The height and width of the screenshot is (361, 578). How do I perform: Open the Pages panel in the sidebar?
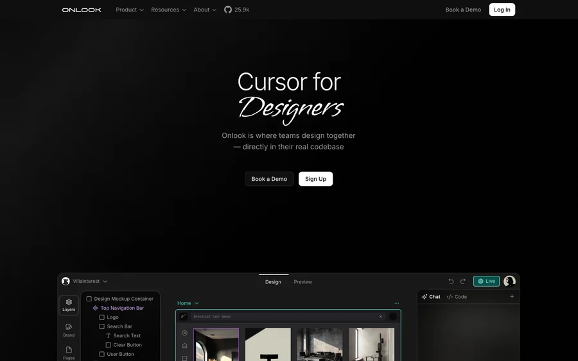pos(69,353)
